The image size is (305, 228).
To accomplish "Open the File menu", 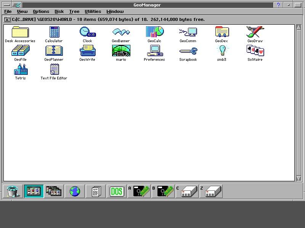I will coord(8,12).
